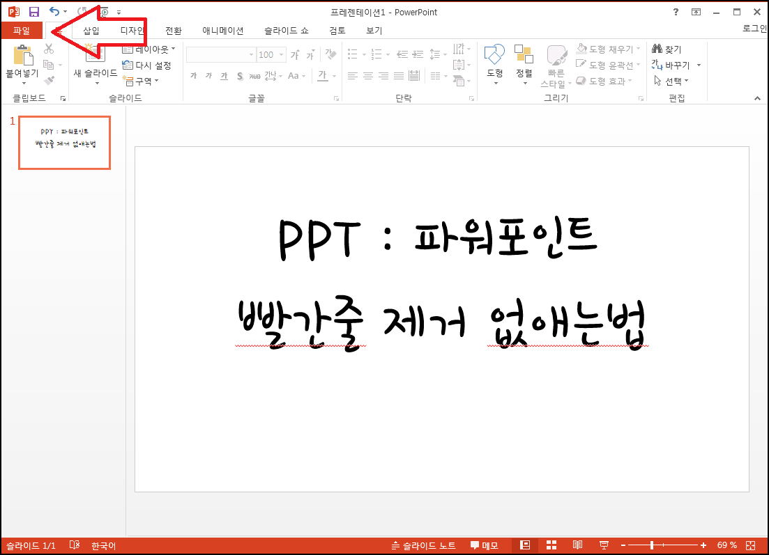Open the 클립보드 dialog launcher
The image size is (769, 555).
(x=63, y=98)
